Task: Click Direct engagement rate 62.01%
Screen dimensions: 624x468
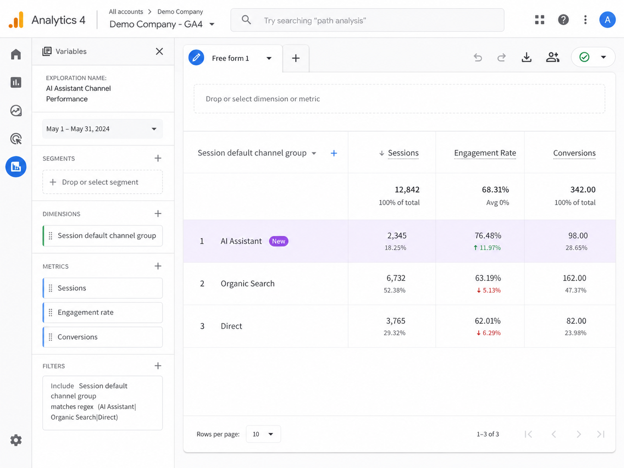Action: [488, 321]
